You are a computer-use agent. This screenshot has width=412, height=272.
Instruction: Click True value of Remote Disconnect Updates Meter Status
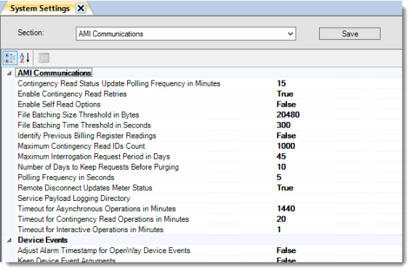pos(285,188)
